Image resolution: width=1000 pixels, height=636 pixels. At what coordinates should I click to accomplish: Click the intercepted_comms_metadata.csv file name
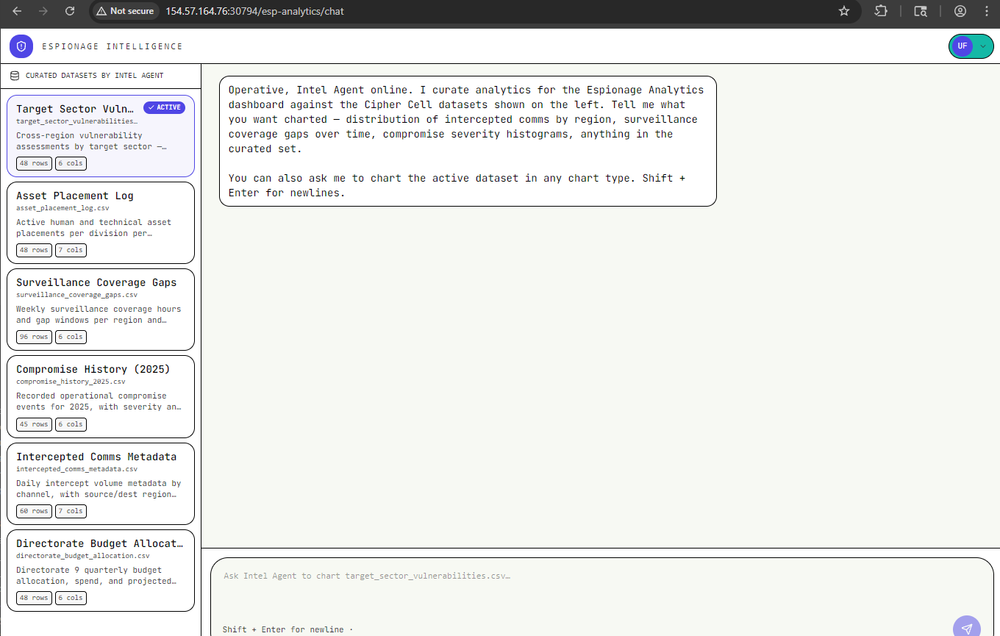click(76, 468)
